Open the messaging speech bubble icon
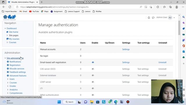The image size is (186, 105). (153, 17)
